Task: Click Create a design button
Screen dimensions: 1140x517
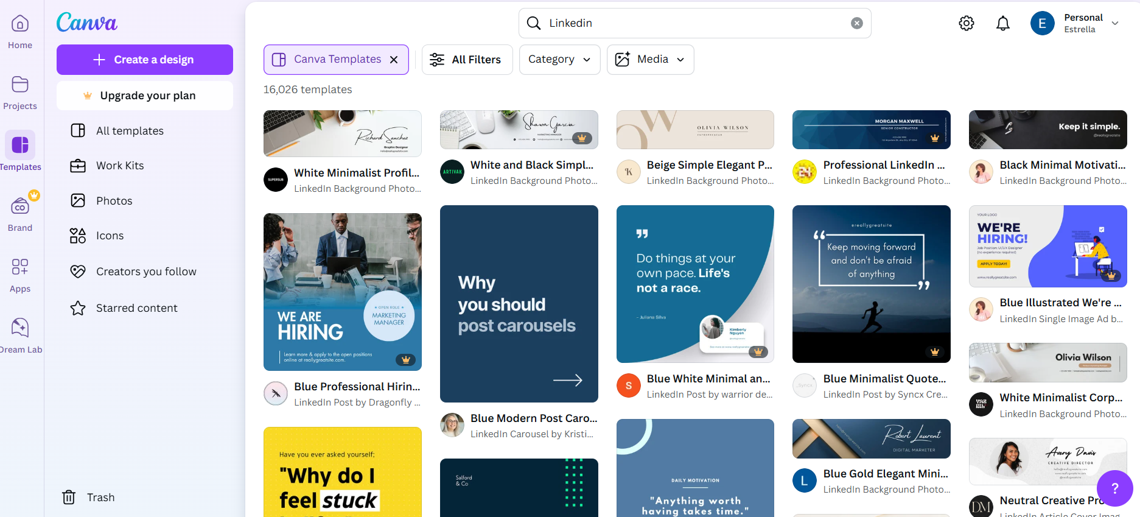Action: pos(145,60)
